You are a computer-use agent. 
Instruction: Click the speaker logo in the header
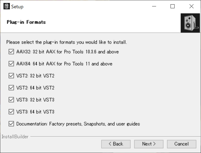tap(190, 23)
